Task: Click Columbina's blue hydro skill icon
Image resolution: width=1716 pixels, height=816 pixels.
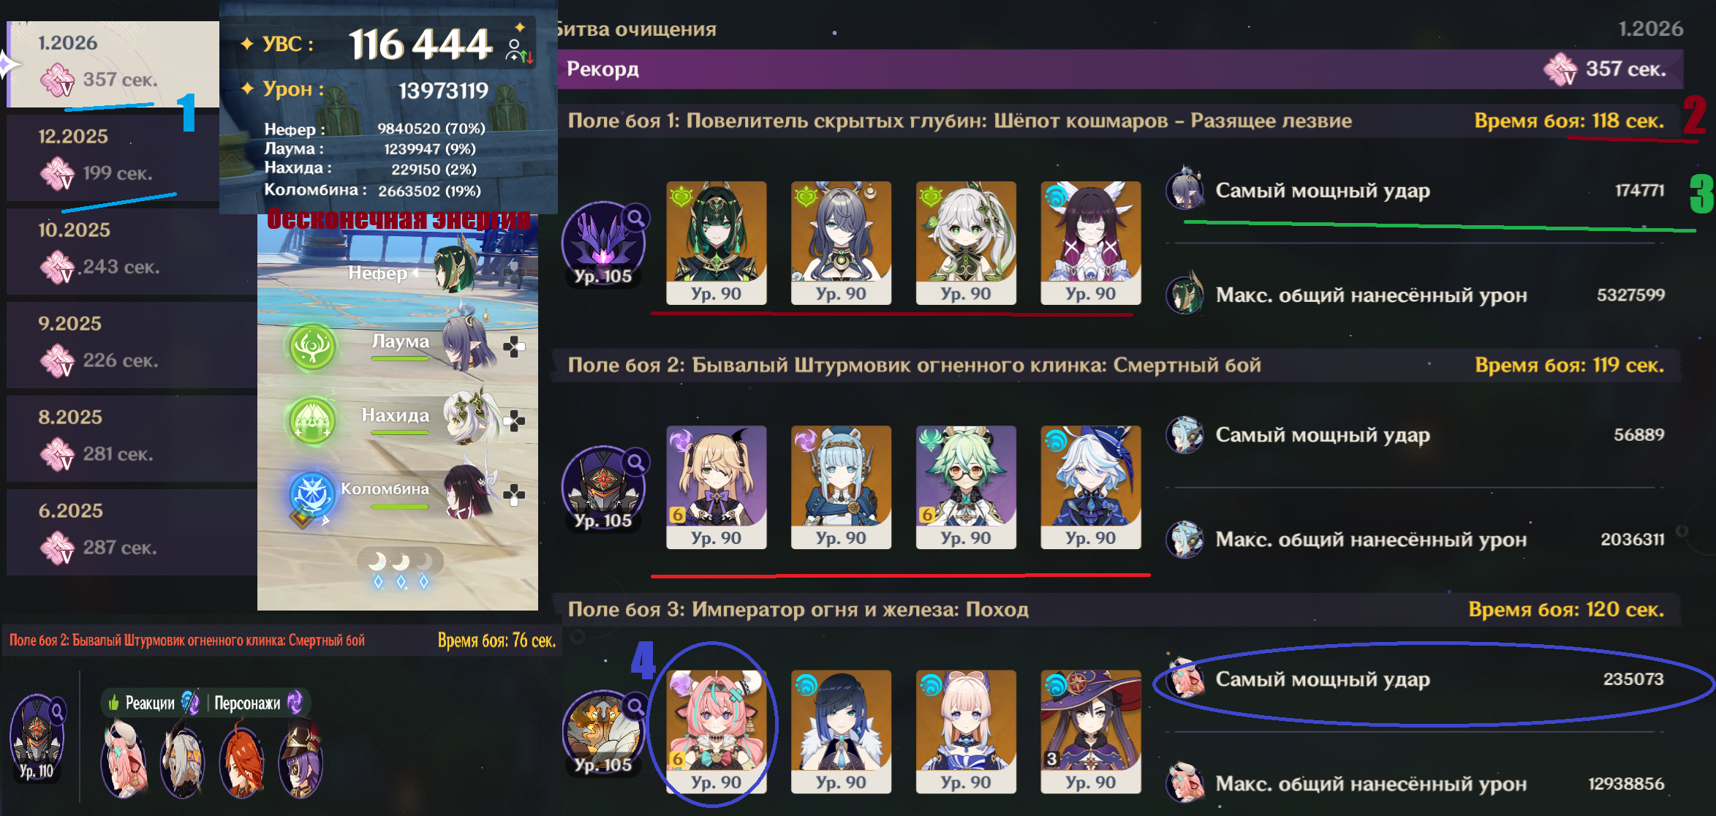Action: tap(312, 495)
